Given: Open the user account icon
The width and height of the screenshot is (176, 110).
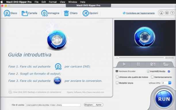Looking at the screenshot, I should coord(161,13).
